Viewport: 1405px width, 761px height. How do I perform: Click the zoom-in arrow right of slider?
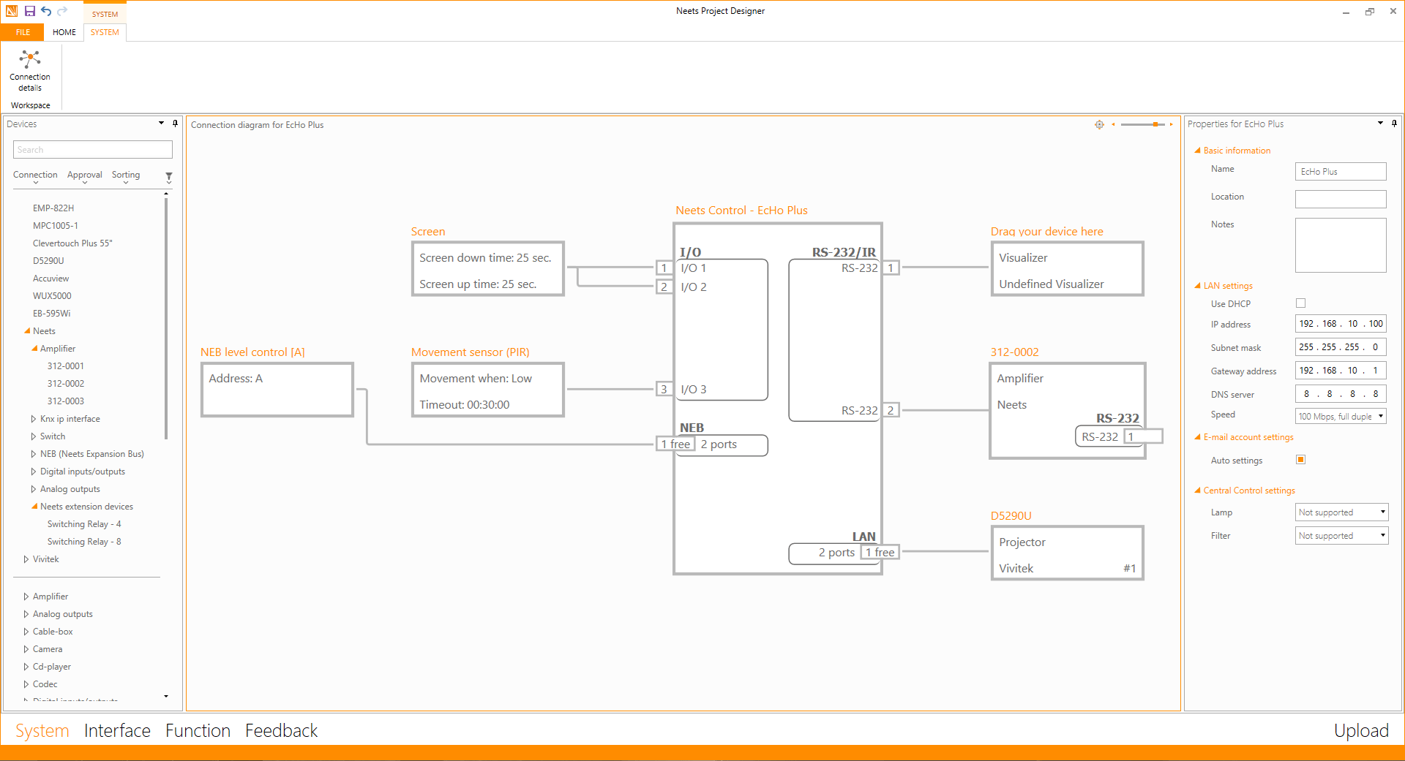[x=1171, y=125]
